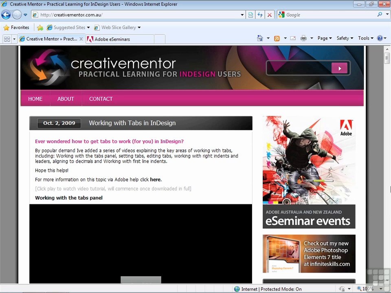Screen dimensions: 391x293
Task: Click the scrollbar up arrow
Action: point(387,49)
